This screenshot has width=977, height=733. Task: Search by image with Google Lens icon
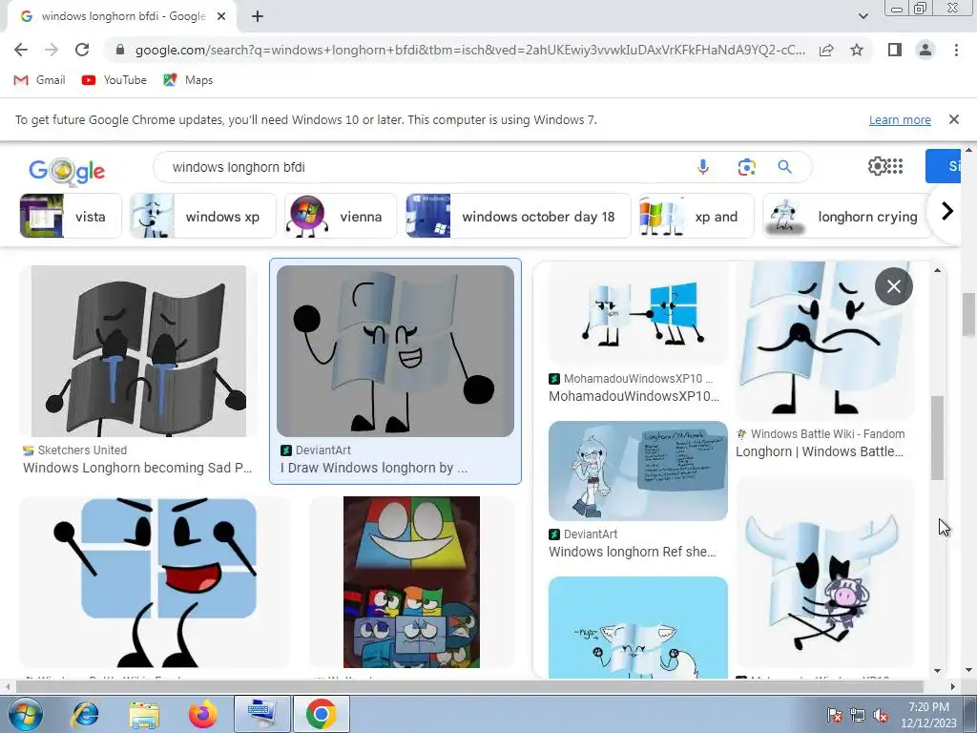coord(746,167)
